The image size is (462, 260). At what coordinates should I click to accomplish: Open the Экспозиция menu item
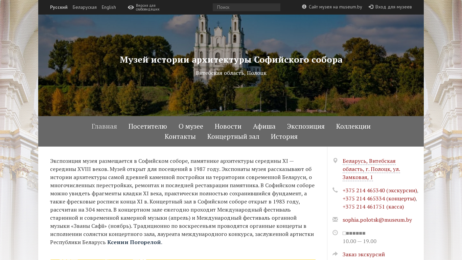306,126
